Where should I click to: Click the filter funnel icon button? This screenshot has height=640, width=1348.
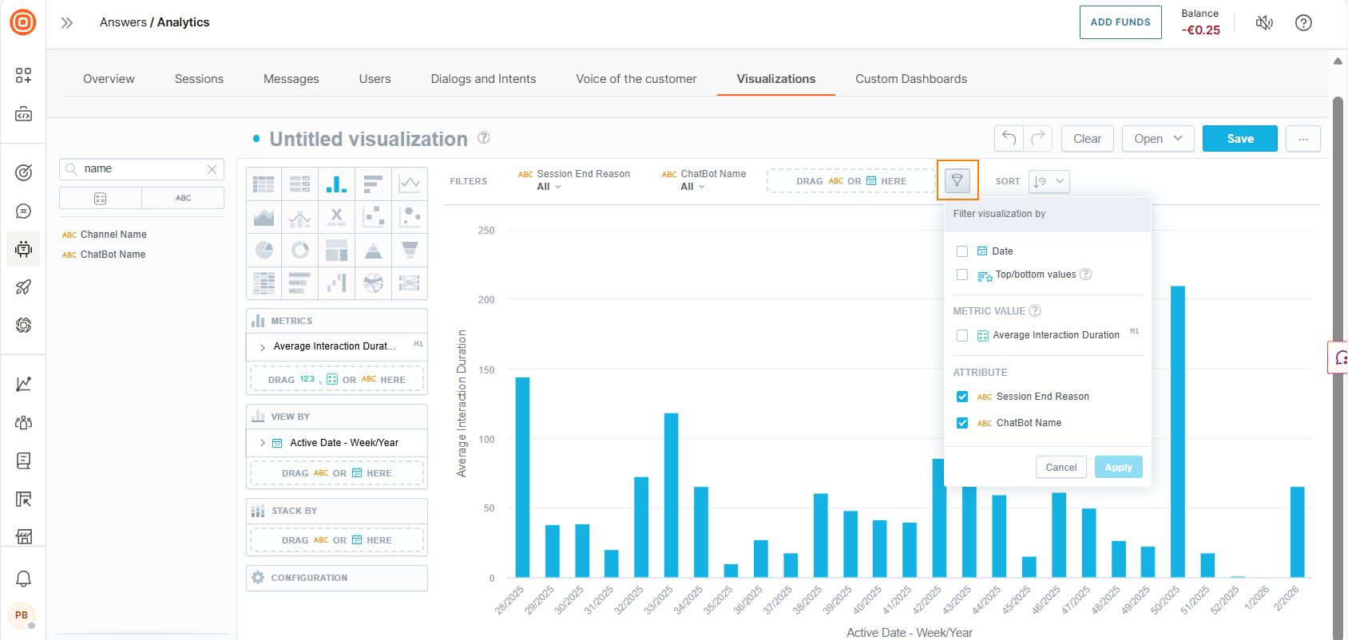[957, 181]
